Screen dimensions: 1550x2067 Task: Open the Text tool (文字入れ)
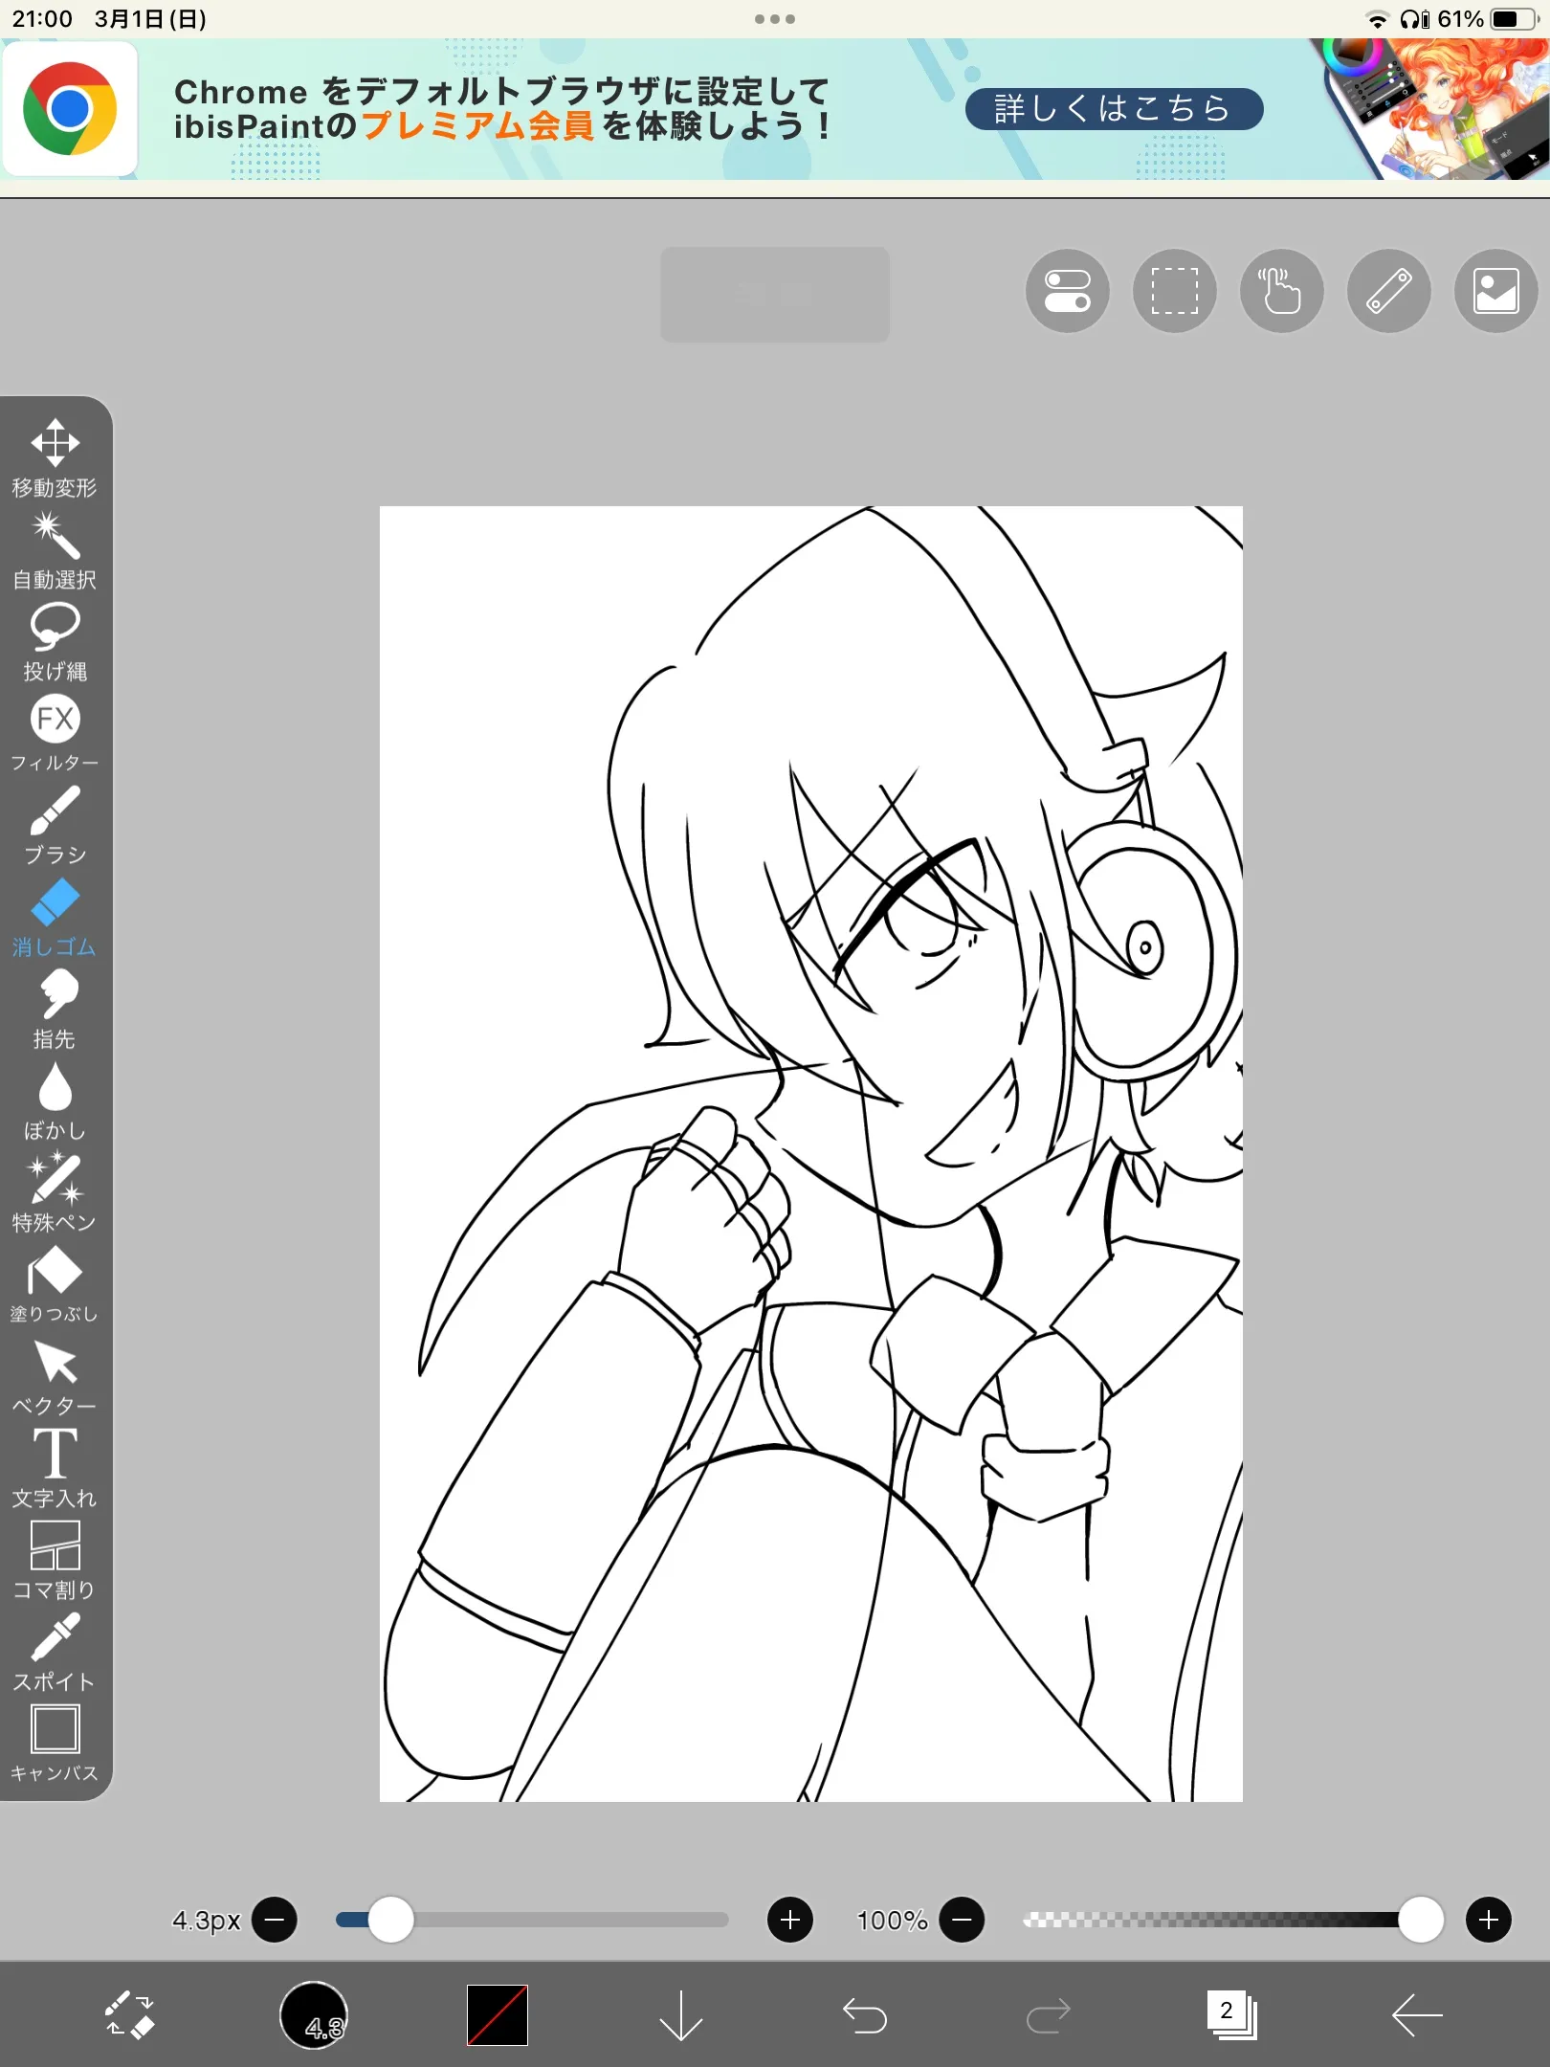pyautogui.click(x=55, y=1468)
